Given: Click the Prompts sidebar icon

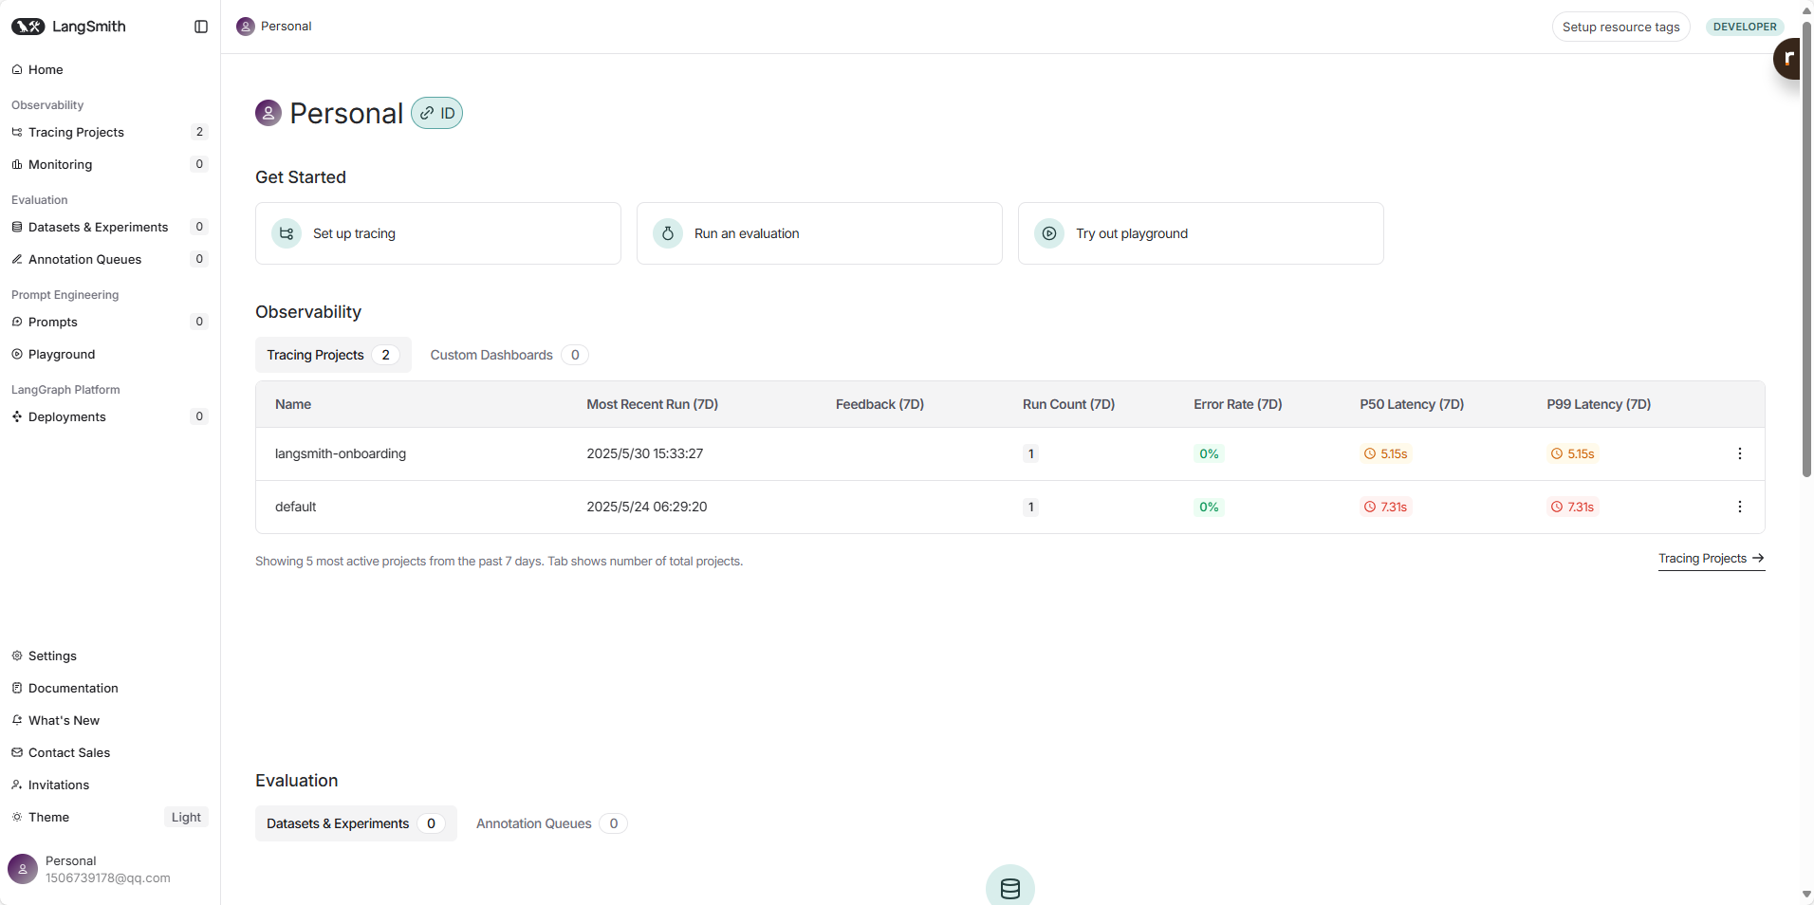Looking at the screenshot, I should click(17, 322).
